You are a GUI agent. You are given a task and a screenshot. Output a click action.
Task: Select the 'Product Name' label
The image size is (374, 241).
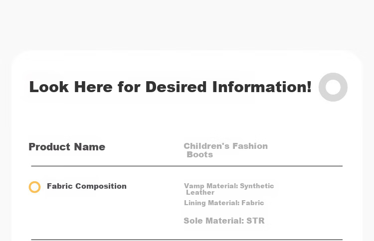pyautogui.click(x=67, y=147)
